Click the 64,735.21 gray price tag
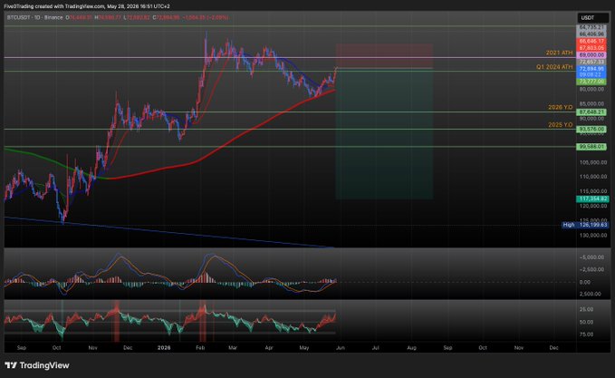615x378 pixels. (591, 27)
